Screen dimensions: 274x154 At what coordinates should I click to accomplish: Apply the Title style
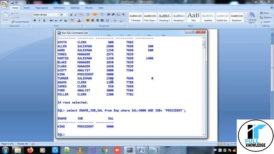pos(194,18)
